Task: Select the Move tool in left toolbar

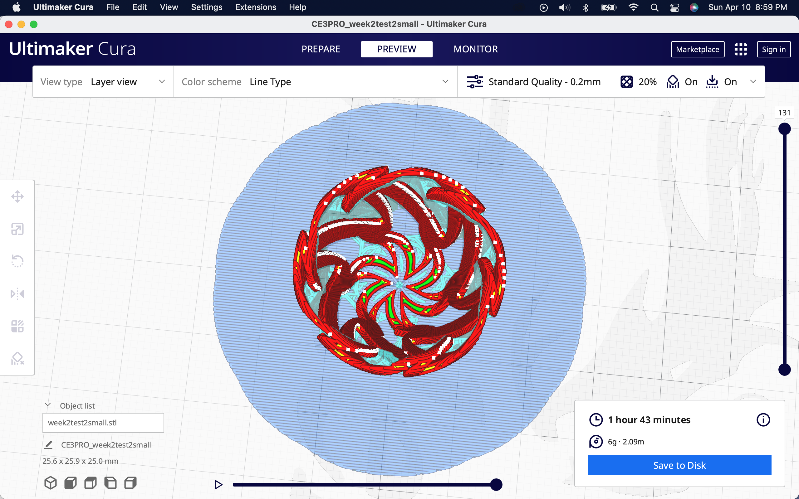Action: tap(17, 197)
